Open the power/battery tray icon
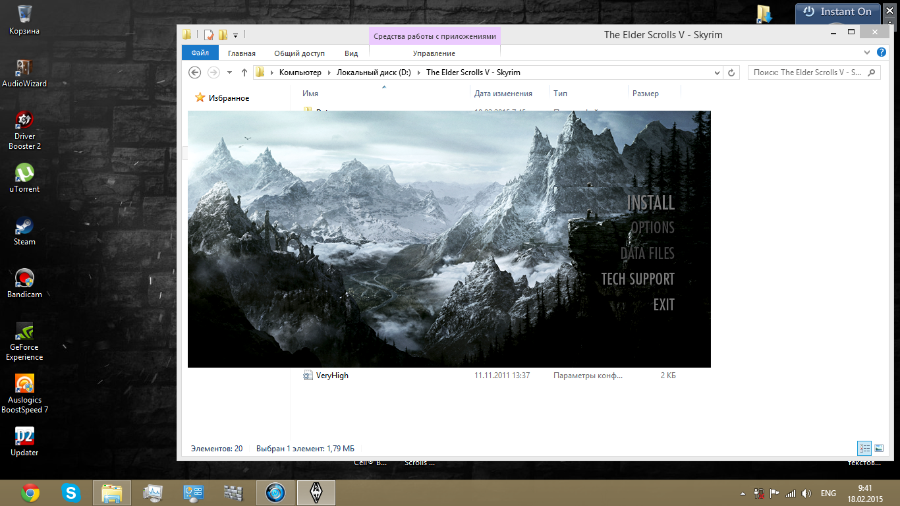 point(758,493)
